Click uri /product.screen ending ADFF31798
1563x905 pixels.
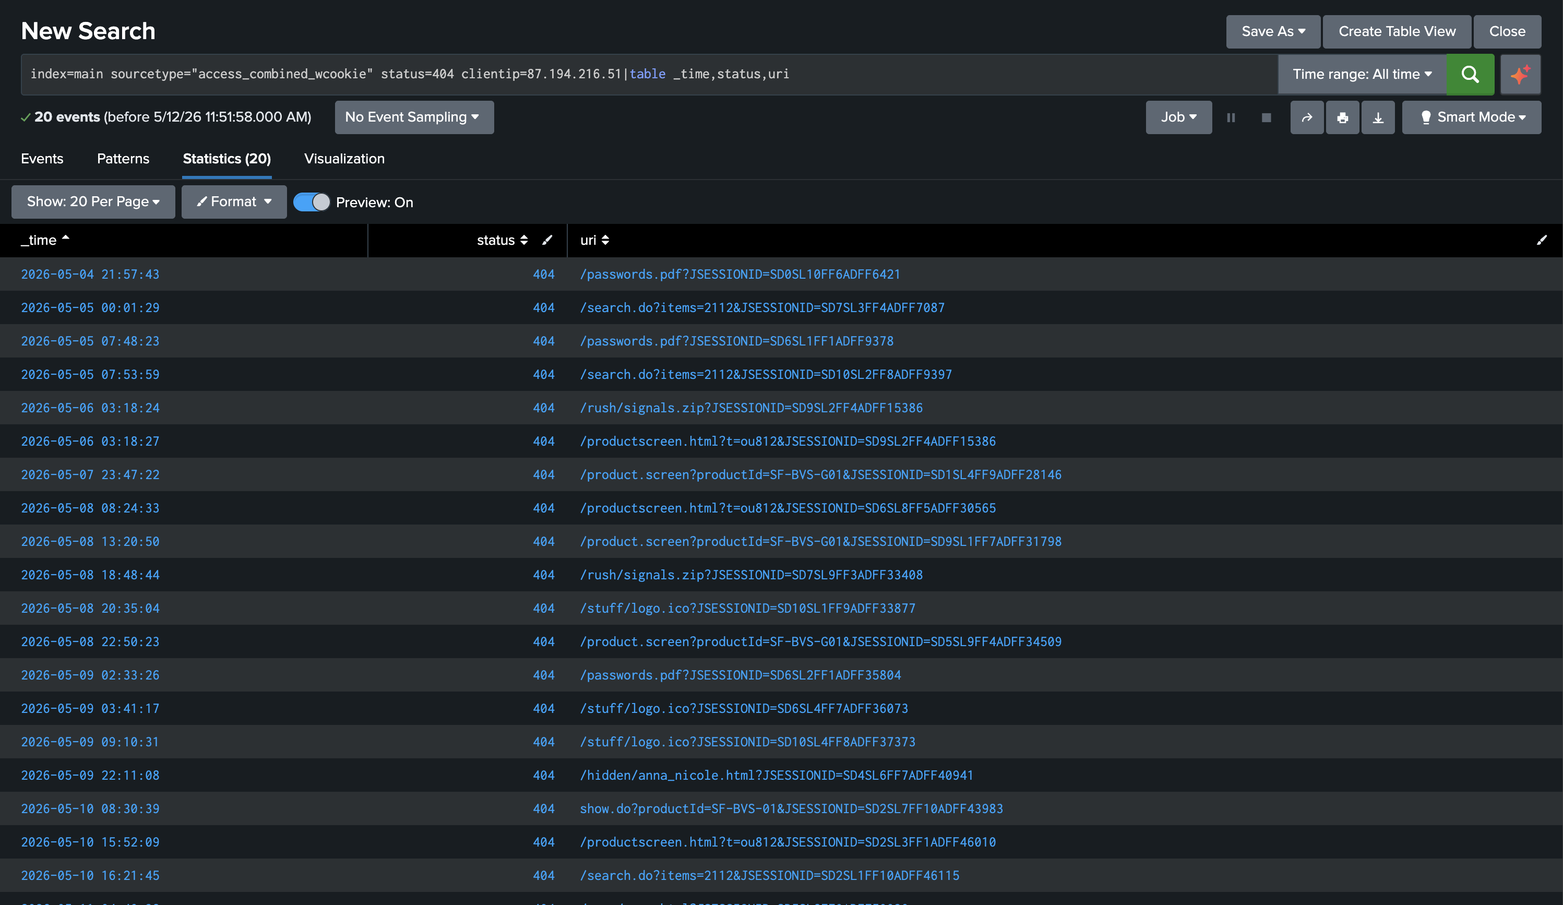[820, 542]
